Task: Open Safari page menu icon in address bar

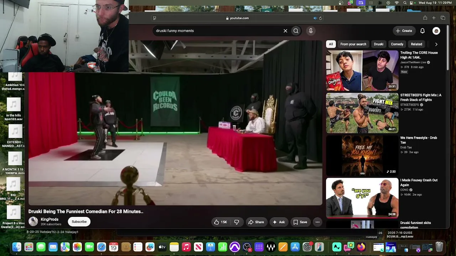Action: (x=154, y=18)
